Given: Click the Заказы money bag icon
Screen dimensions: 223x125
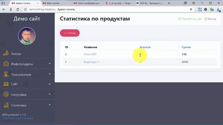Looking at the screenshot, I should [x=6, y=53].
